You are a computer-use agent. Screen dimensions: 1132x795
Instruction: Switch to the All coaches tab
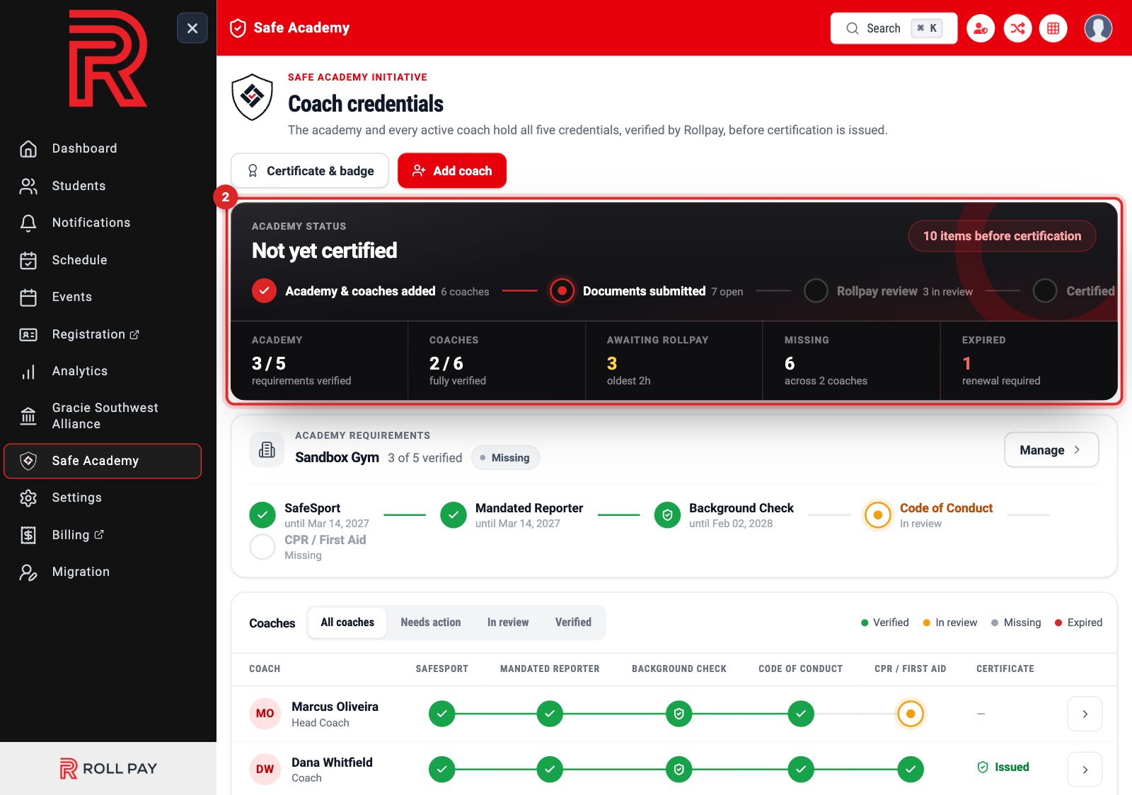click(347, 623)
